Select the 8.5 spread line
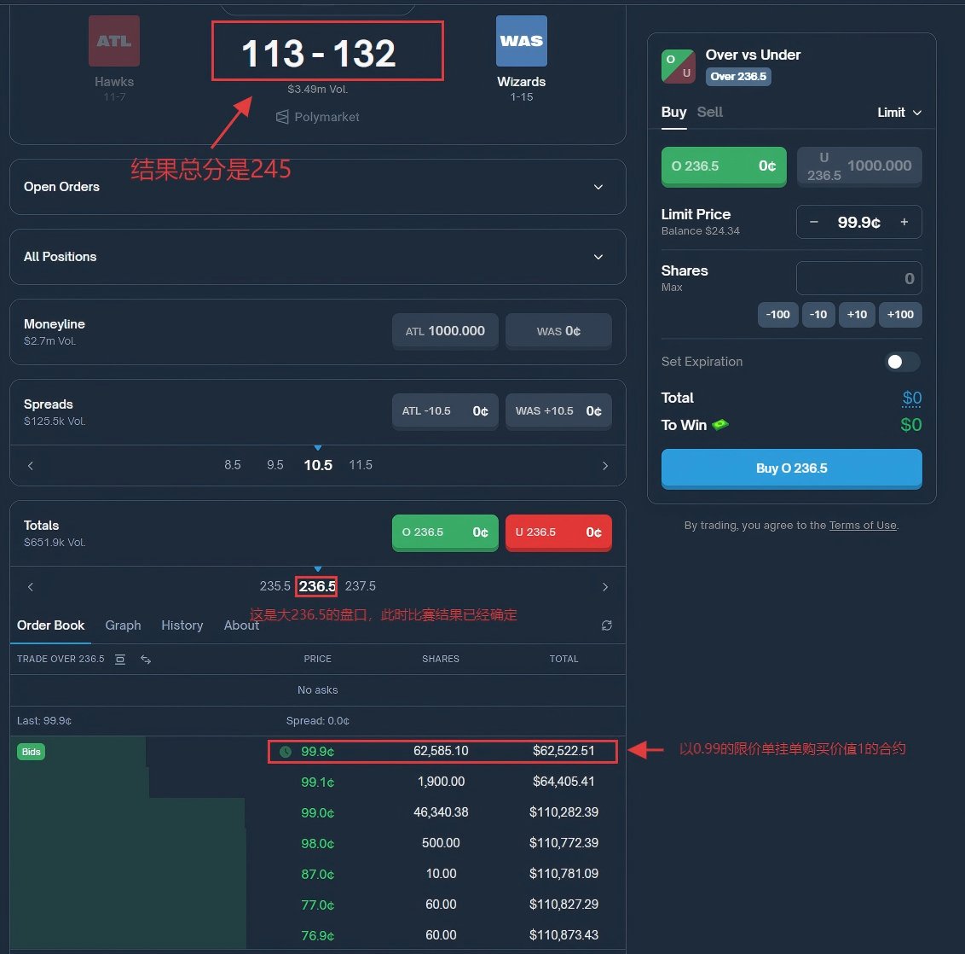Viewport: 965px width, 954px height. tap(233, 465)
